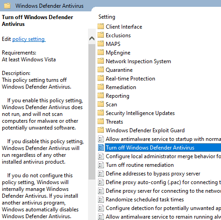Click policy icon for Randomize scheduled task times

pos(101,200)
